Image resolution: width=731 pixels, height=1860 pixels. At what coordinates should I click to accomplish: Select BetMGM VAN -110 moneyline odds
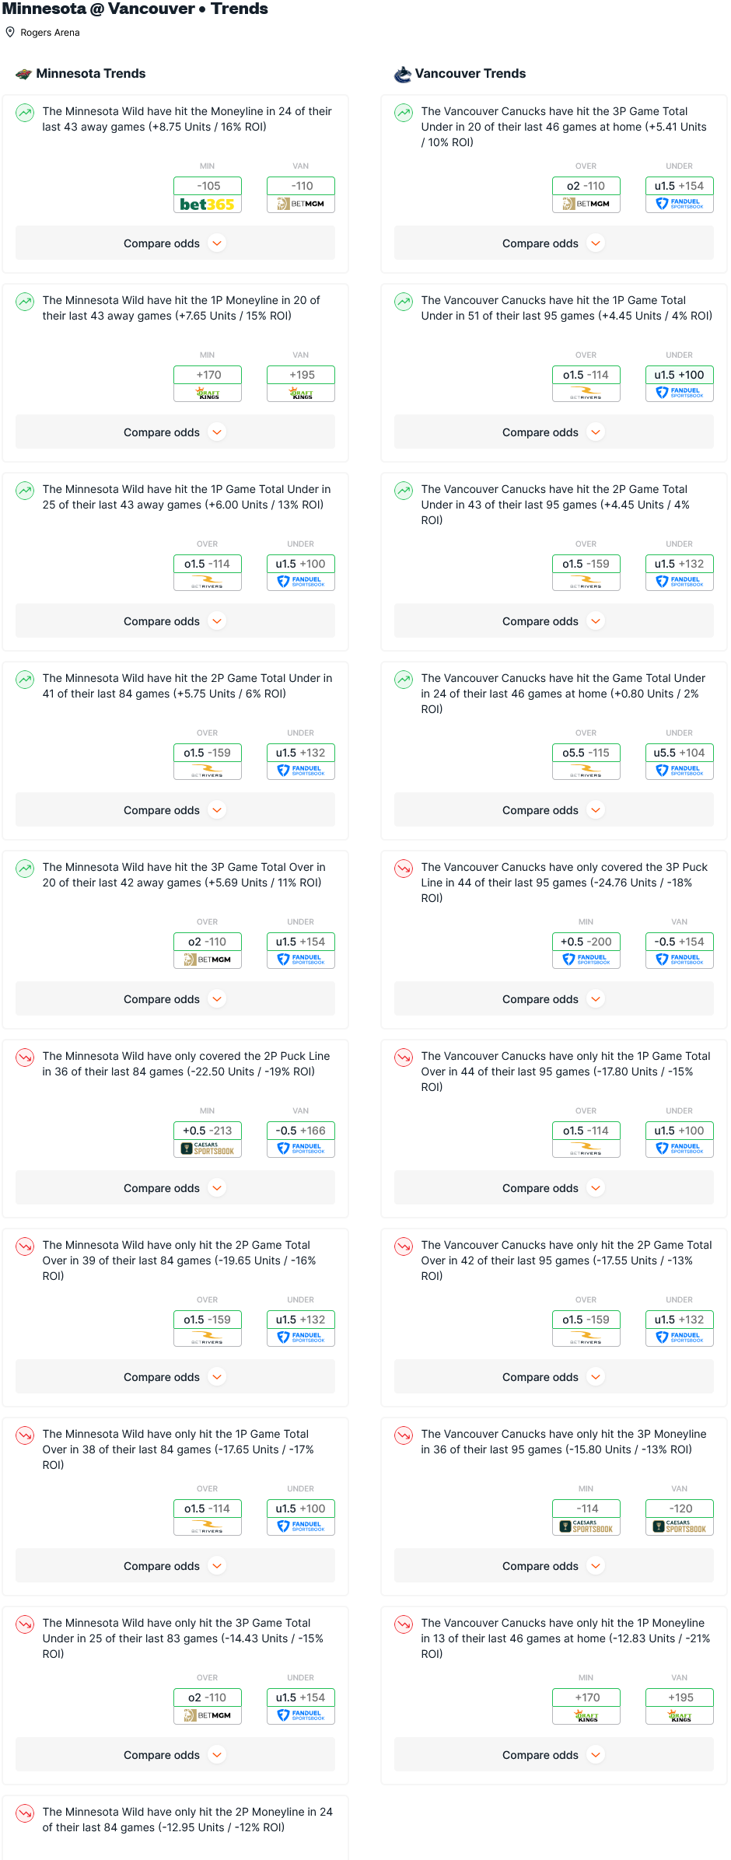[301, 194]
